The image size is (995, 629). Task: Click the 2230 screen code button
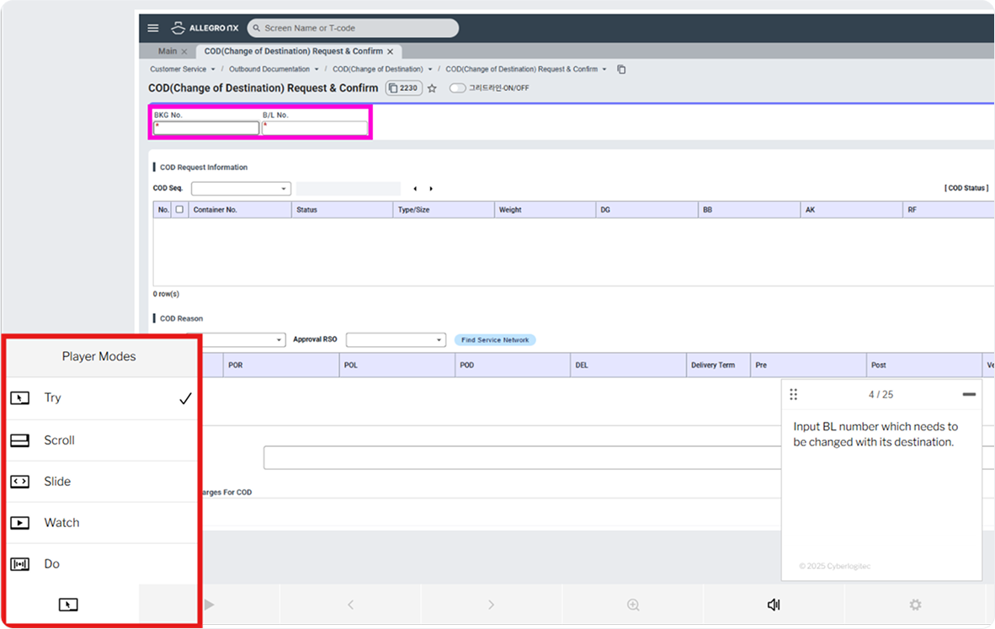click(x=404, y=88)
